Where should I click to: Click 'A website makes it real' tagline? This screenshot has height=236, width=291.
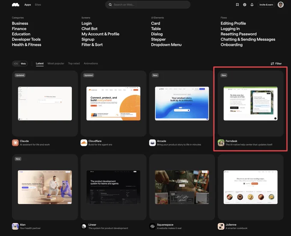pyautogui.click(x=169, y=228)
